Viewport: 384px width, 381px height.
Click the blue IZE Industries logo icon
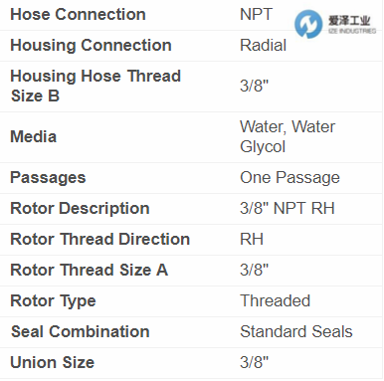click(x=308, y=24)
